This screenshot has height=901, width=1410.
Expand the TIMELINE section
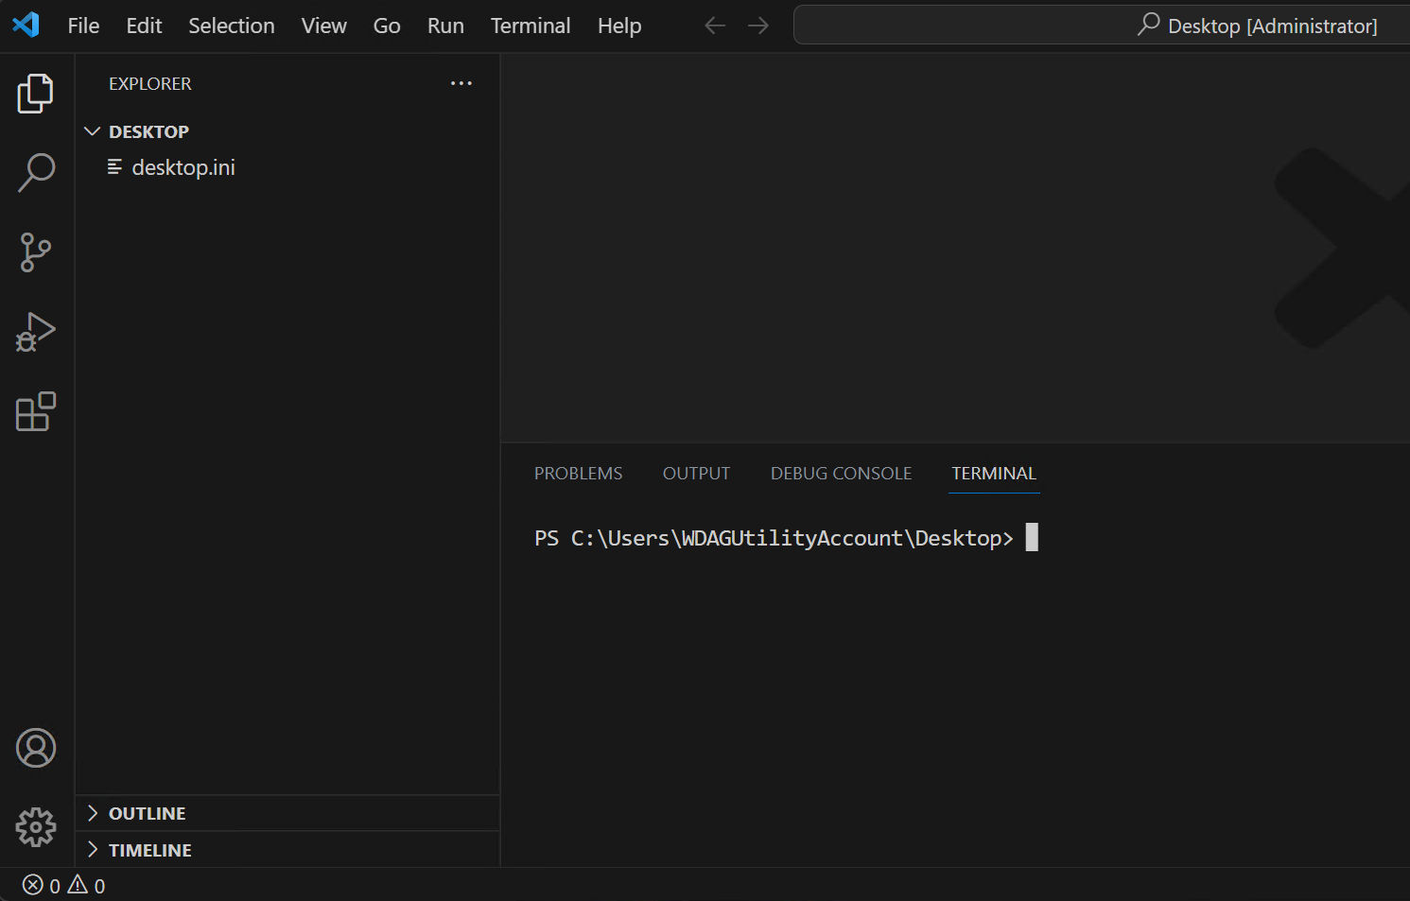pyautogui.click(x=149, y=849)
